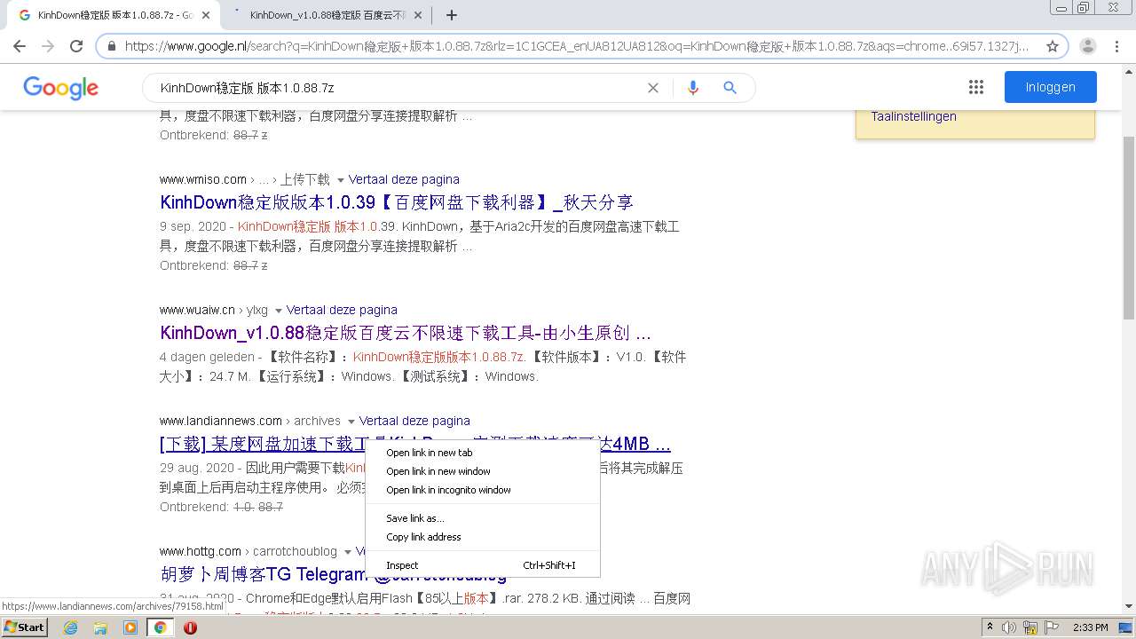Open the Chrome three-dot menu
Image resolution: width=1136 pixels, height=639 pixels.
click(x=1116, y=46)
